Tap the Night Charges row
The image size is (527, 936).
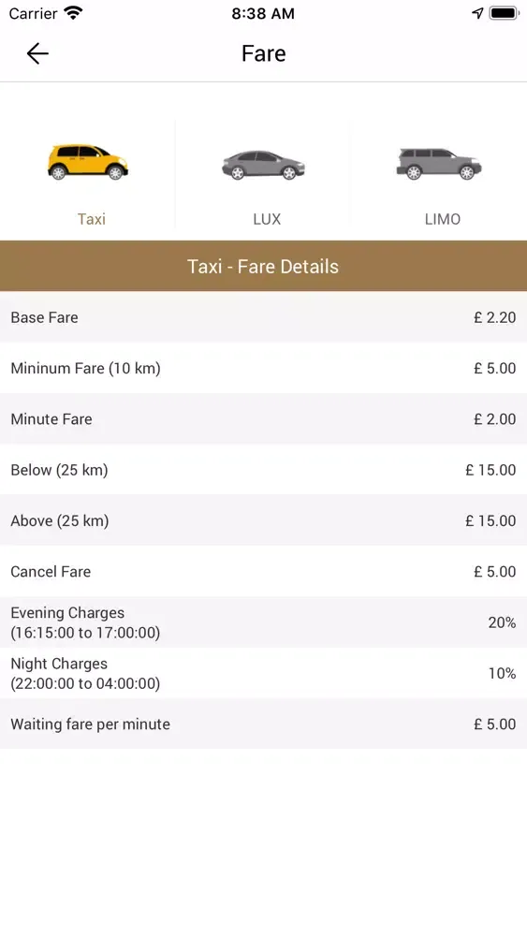263,673
